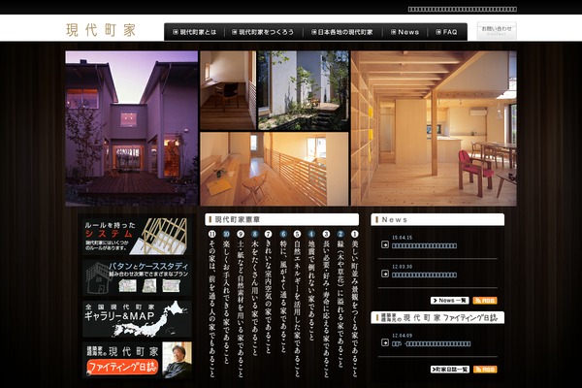
Task: Click the RSS icon under the News list
Action: pos(485,301)
